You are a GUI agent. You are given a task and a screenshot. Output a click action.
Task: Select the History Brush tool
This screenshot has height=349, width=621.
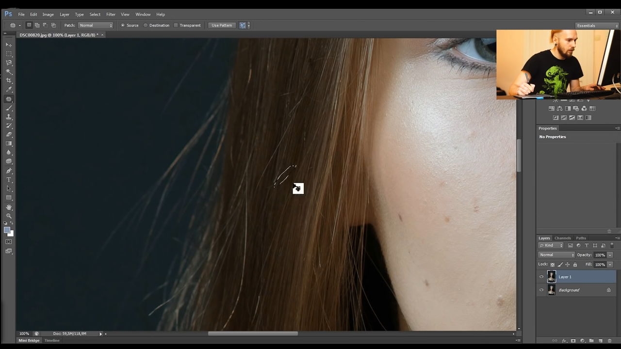9,126
